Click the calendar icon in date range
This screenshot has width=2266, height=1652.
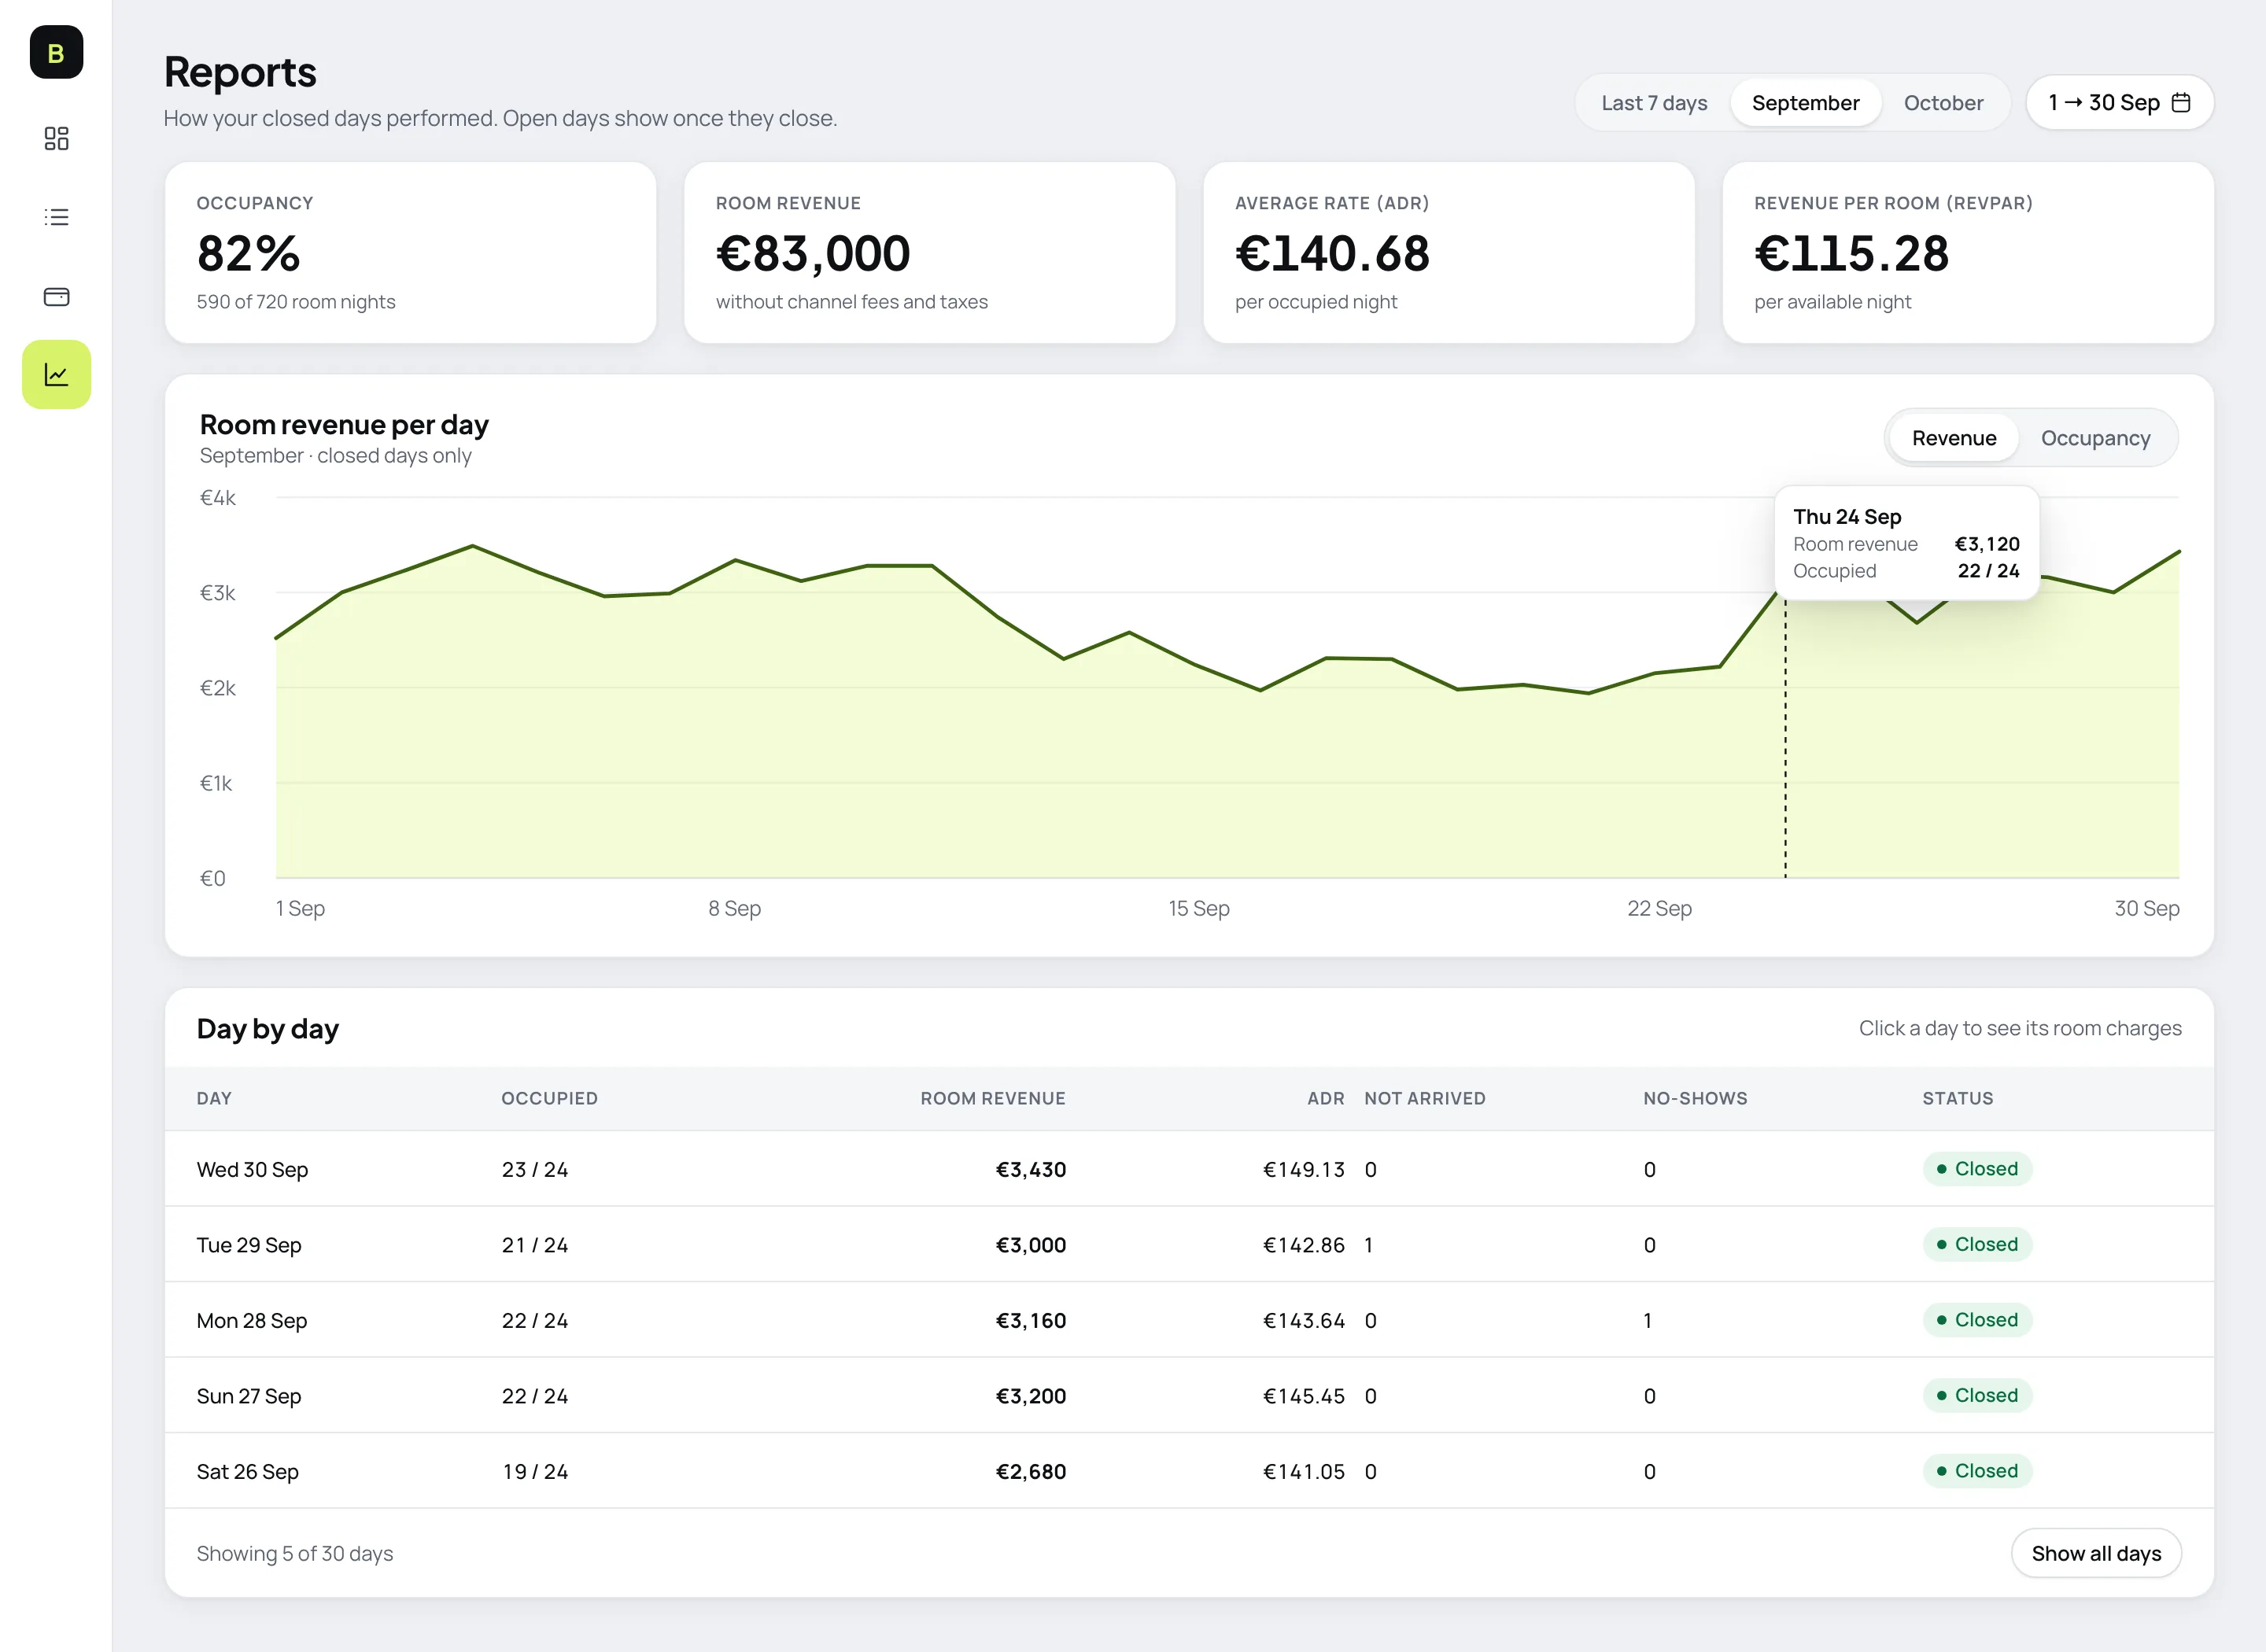(2182, 102)
